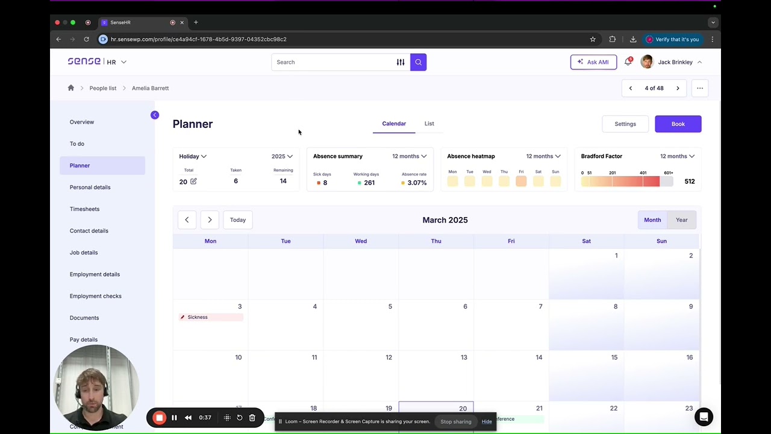Open People list breadcrumb link
771x434 pixels.
pyautogui.click(x=103, y=88)
